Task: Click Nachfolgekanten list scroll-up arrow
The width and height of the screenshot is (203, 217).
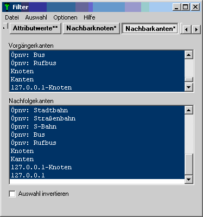Action: tap(189, 110)
